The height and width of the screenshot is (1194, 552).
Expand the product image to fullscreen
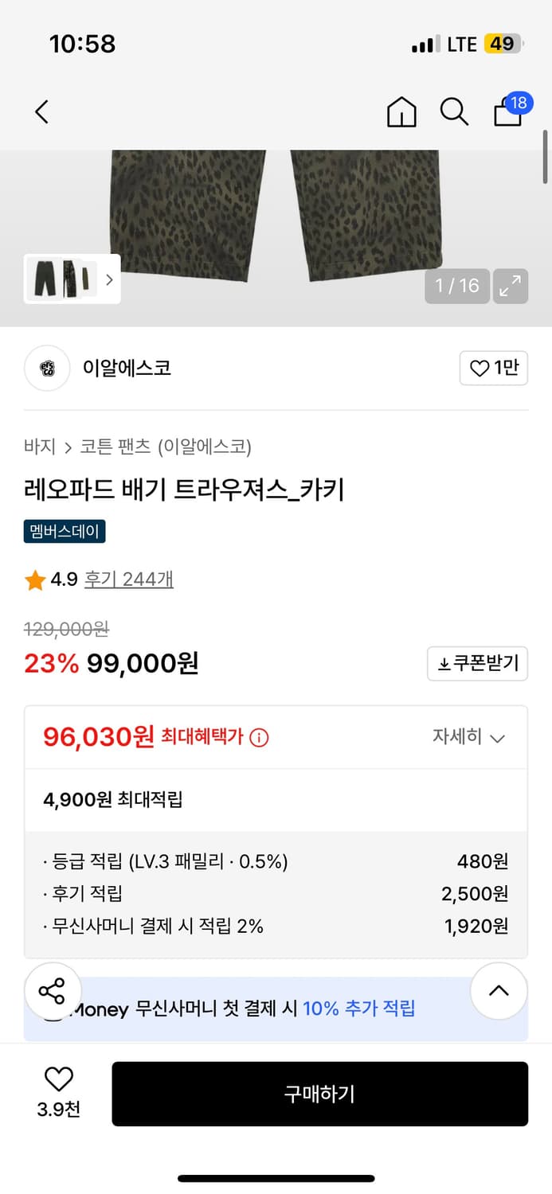coord(511,286)
